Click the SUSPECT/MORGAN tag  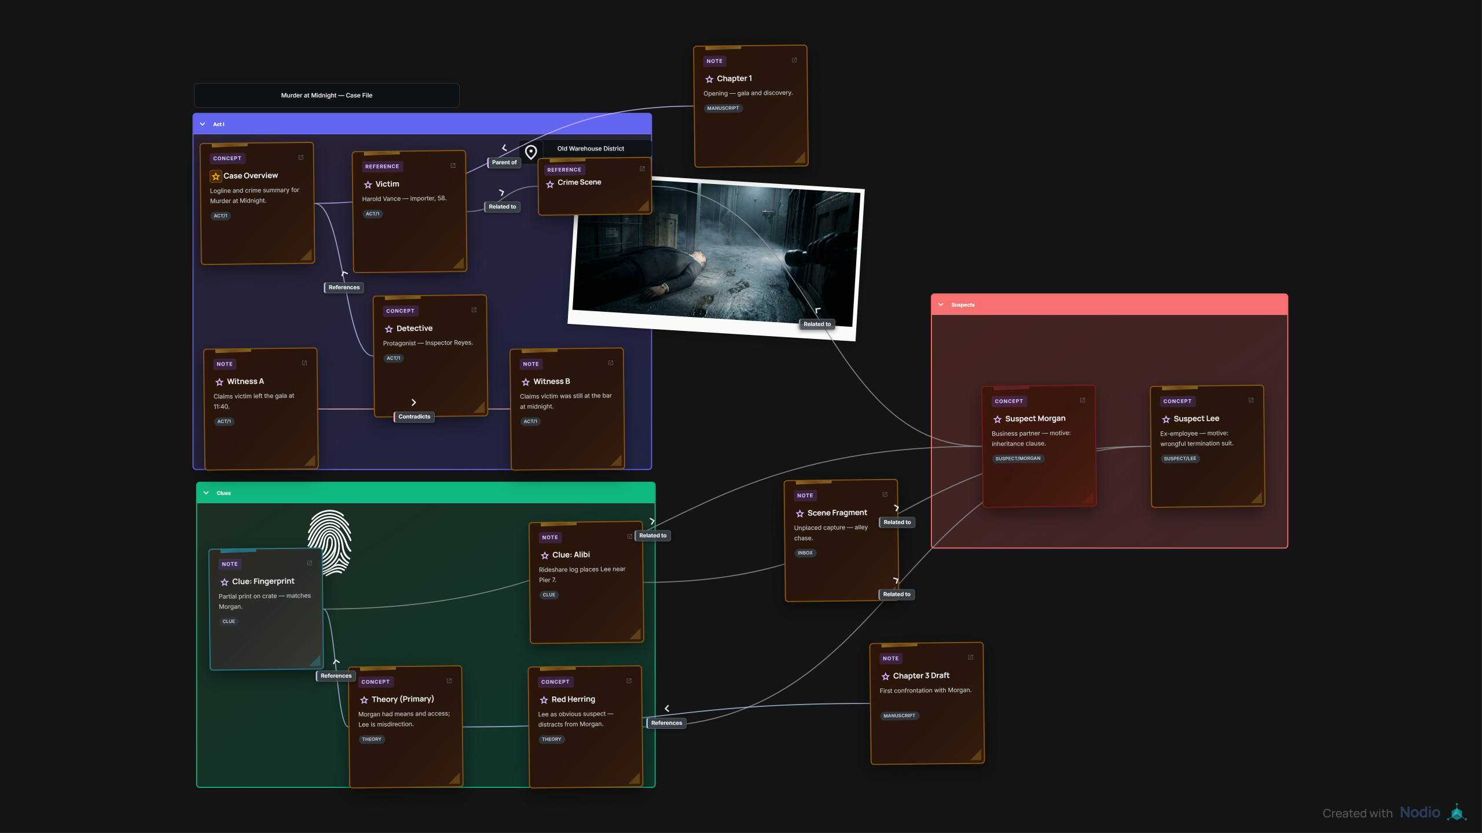pos(1018,459)
